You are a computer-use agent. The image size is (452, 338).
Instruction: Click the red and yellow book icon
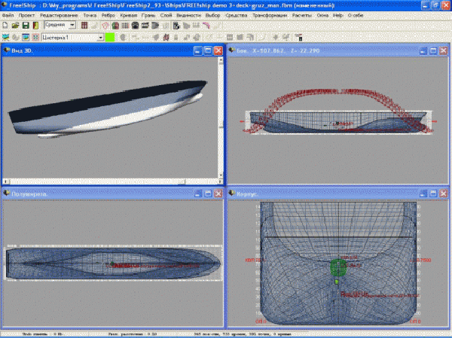[x=35, y=26]
